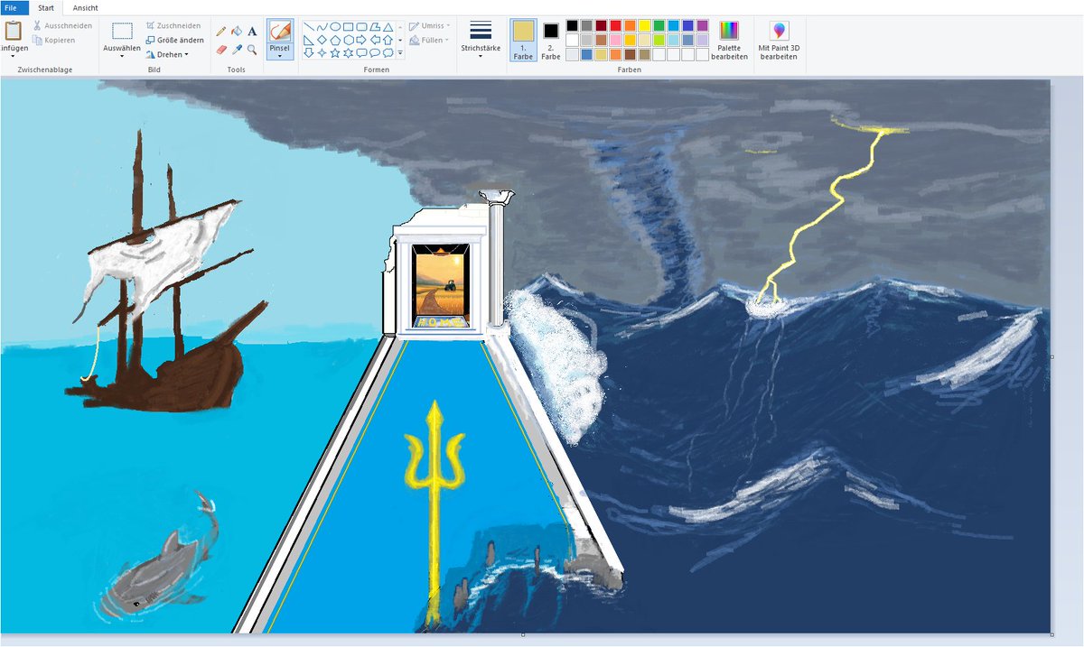Activate the Magnifier zoom tool

252,50
